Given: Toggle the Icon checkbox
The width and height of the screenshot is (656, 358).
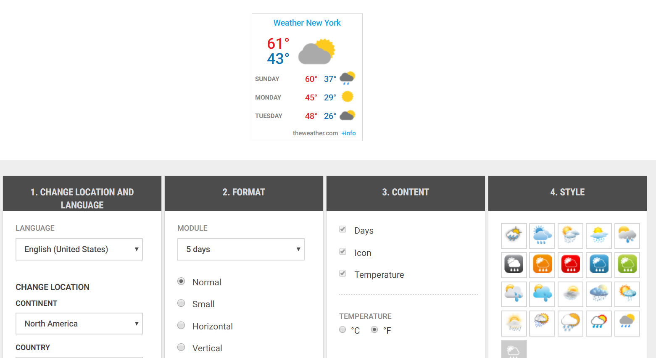Looking at the screenshot, I should pos(342,252).
